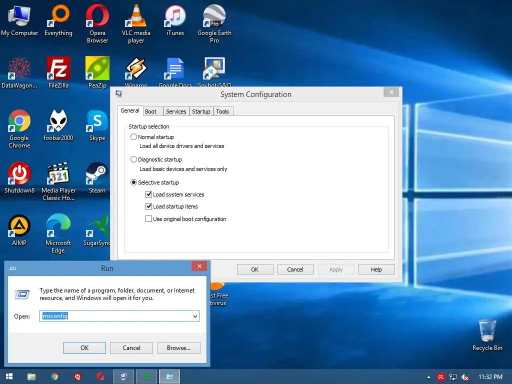Click the network tray icon

pyautogui.click(x=453, y=377)
